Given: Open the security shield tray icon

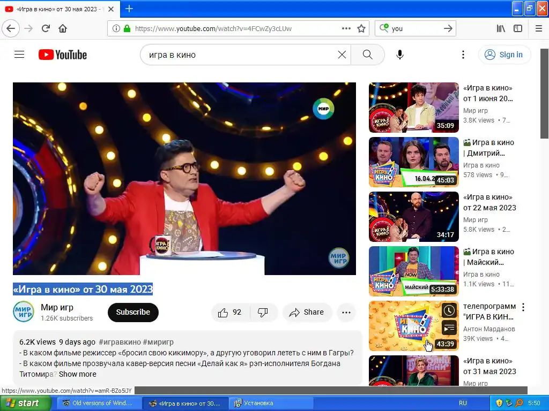Looking at the screenshot, I should pyautogui.click(x=499, y=403).
